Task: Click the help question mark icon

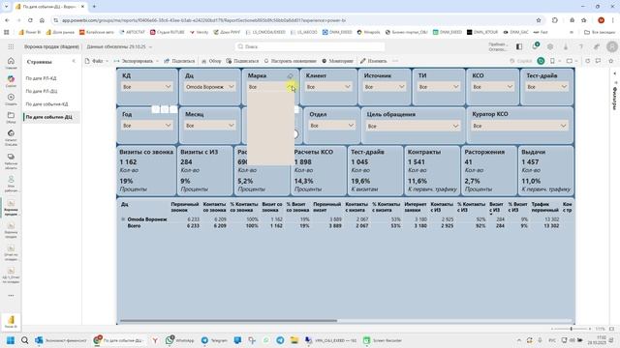Action: click(x=581, y=46)
